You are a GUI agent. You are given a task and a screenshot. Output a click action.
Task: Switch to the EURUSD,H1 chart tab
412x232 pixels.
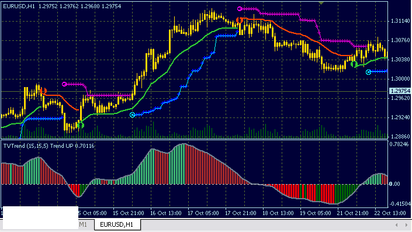tap(117, 224)
